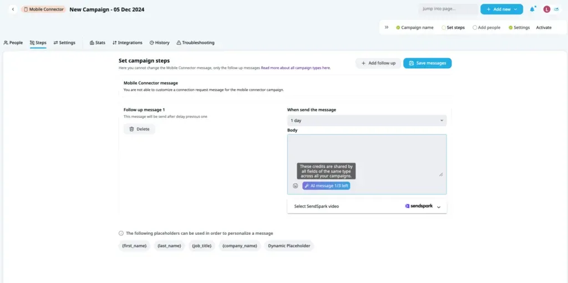568x283 pixels.
Task: Click the Dynamic Placeholder chip
Action: click(289, 246)
